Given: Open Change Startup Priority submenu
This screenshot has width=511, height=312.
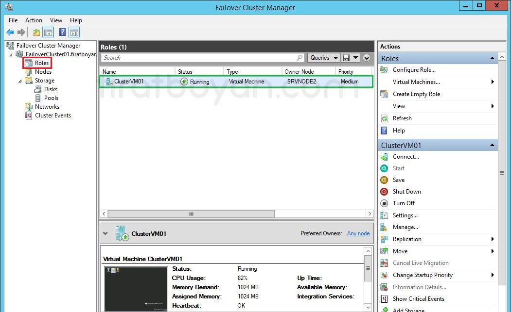Looking at the screenshot, I should click(x=437, y=275).
